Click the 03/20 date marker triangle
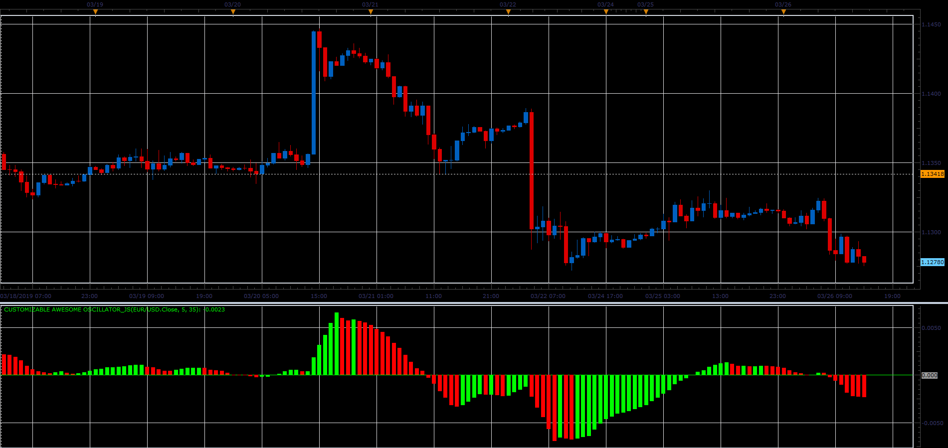 pos(233,12)
